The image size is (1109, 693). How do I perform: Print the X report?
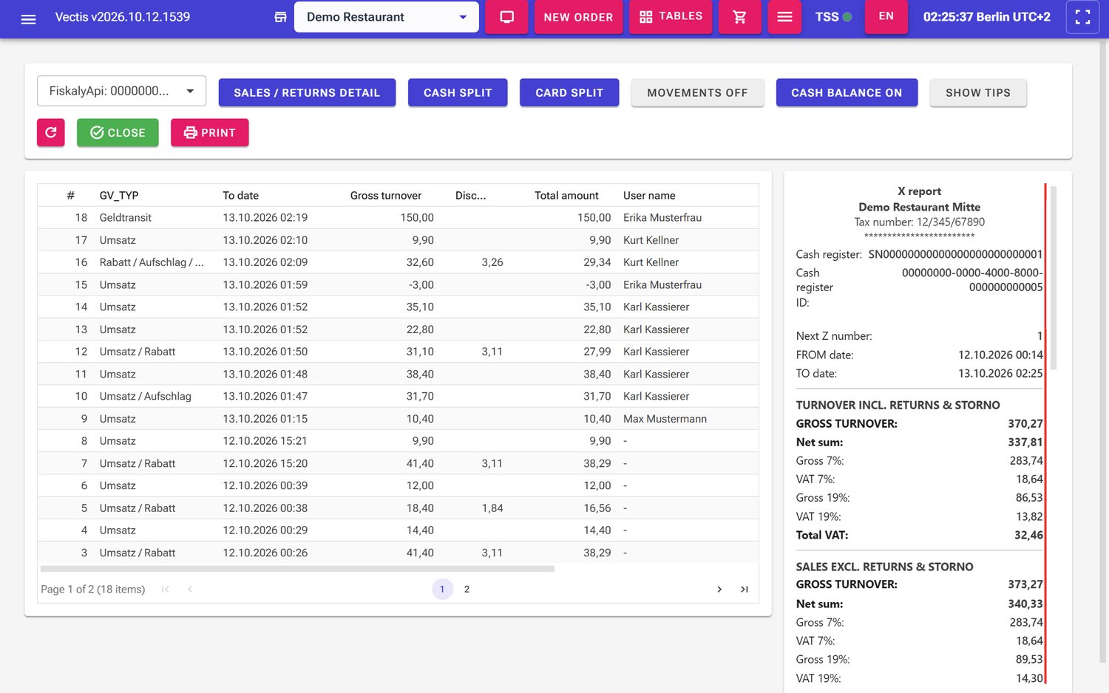[x=209, y=132]
